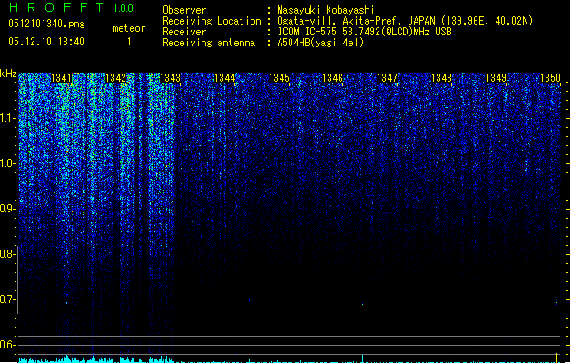571x363 pixels.
Task: Click the kHz axis unit label
Action: 8,74
